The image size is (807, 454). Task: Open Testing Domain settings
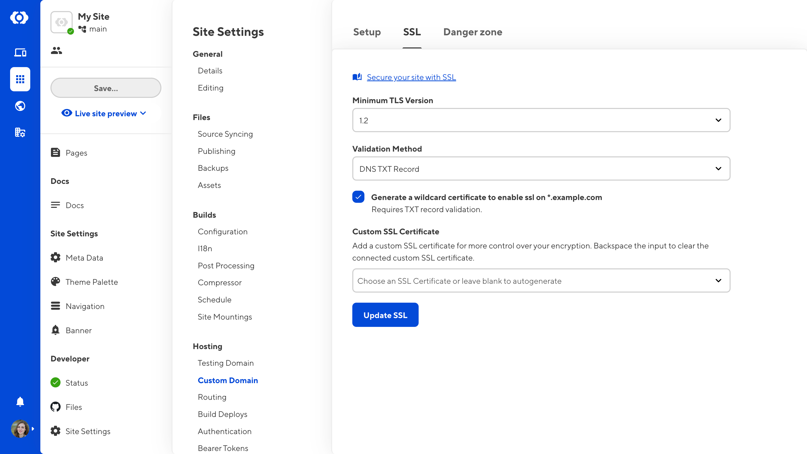(x=225, y=363)
